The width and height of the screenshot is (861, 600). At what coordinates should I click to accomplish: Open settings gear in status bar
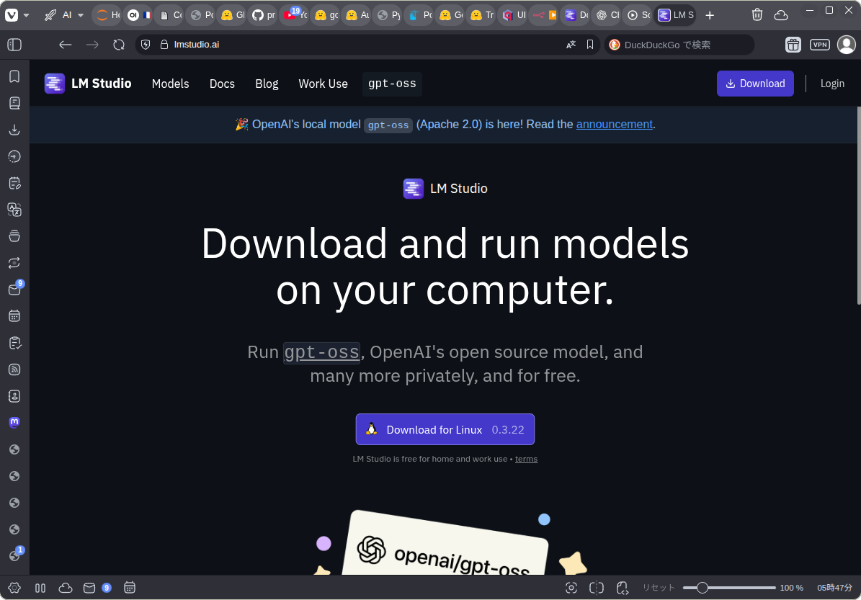point(14,588)
